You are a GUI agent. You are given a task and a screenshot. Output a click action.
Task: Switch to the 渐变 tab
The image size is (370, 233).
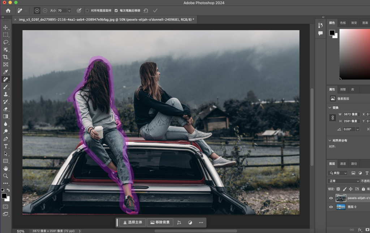point(354,23)
